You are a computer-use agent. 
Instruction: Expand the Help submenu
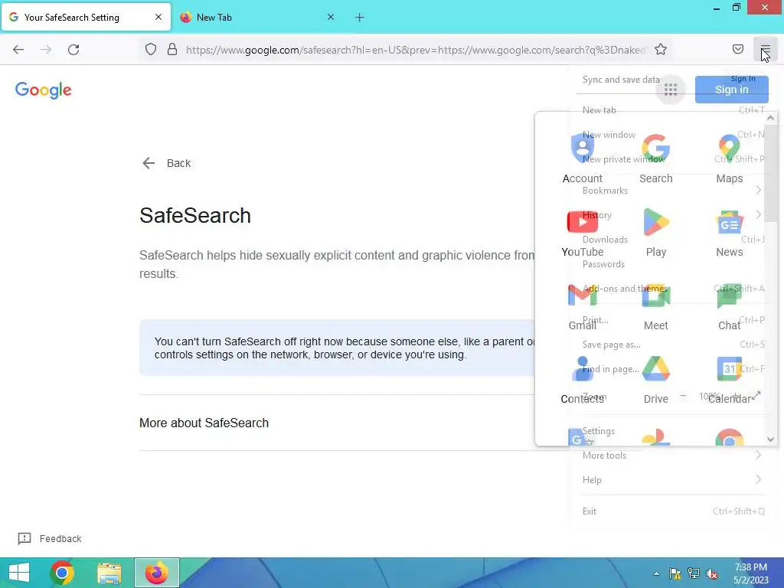(x=672, y=479)
